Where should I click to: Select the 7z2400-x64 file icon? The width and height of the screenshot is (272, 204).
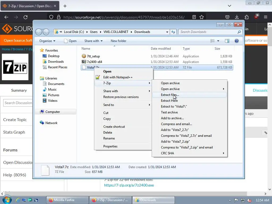pyautogui.click(x=84, y=62)
